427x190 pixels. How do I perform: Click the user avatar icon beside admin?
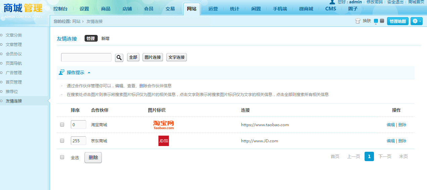332,2
